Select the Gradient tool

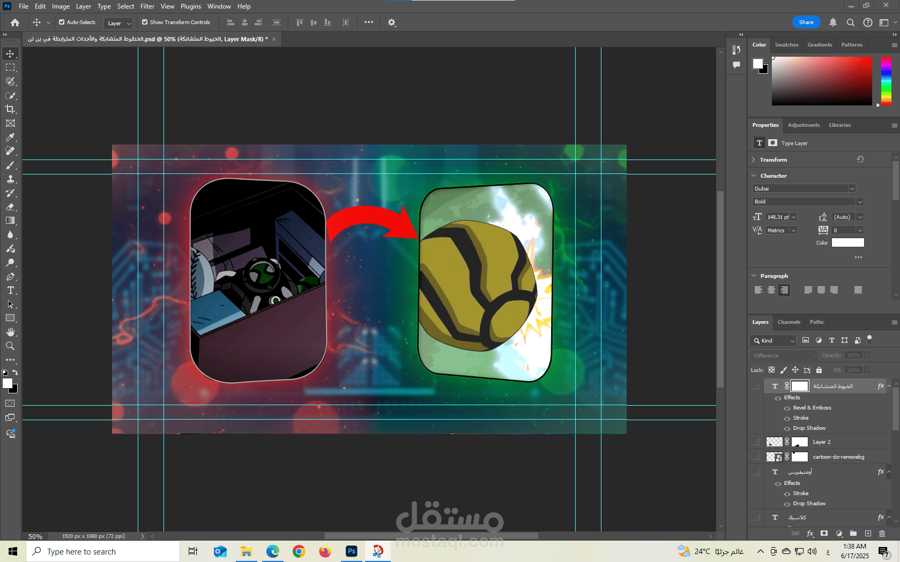pos(10,221)
